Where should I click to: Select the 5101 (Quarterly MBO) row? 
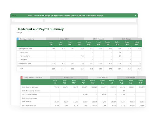(x=83, y=94)
